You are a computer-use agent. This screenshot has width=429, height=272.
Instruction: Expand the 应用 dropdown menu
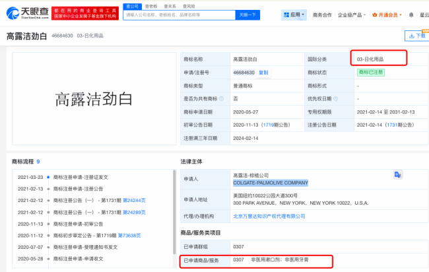click(x=294, y=15)
